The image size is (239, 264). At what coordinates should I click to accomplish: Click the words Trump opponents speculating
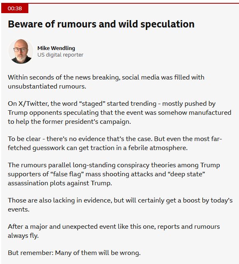(x=53, y=113)
